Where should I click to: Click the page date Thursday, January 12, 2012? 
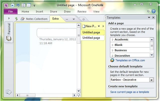(x=58, y=39)
